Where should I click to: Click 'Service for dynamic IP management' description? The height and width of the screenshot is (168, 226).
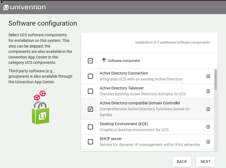tap(150, 145)
